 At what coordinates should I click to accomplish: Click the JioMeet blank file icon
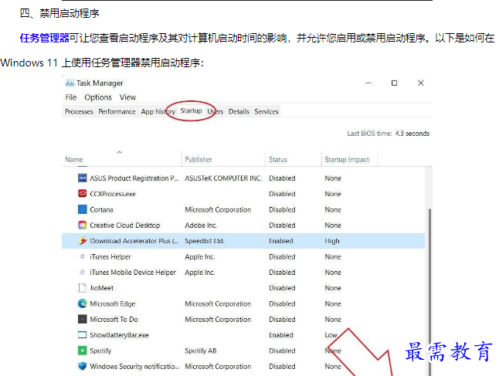tap(83, 288)
